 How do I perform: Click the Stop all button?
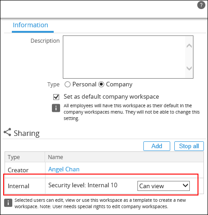pos(189,146)
